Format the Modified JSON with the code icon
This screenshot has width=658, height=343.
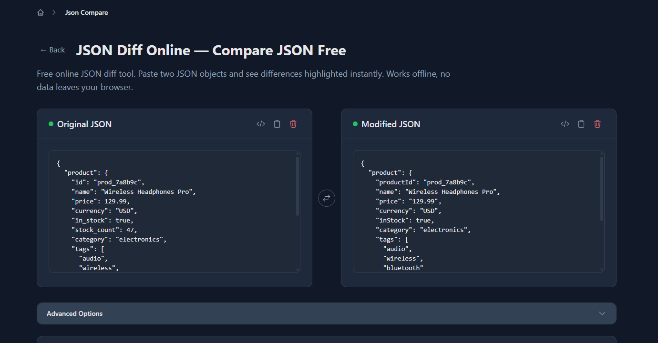(565, 123)
